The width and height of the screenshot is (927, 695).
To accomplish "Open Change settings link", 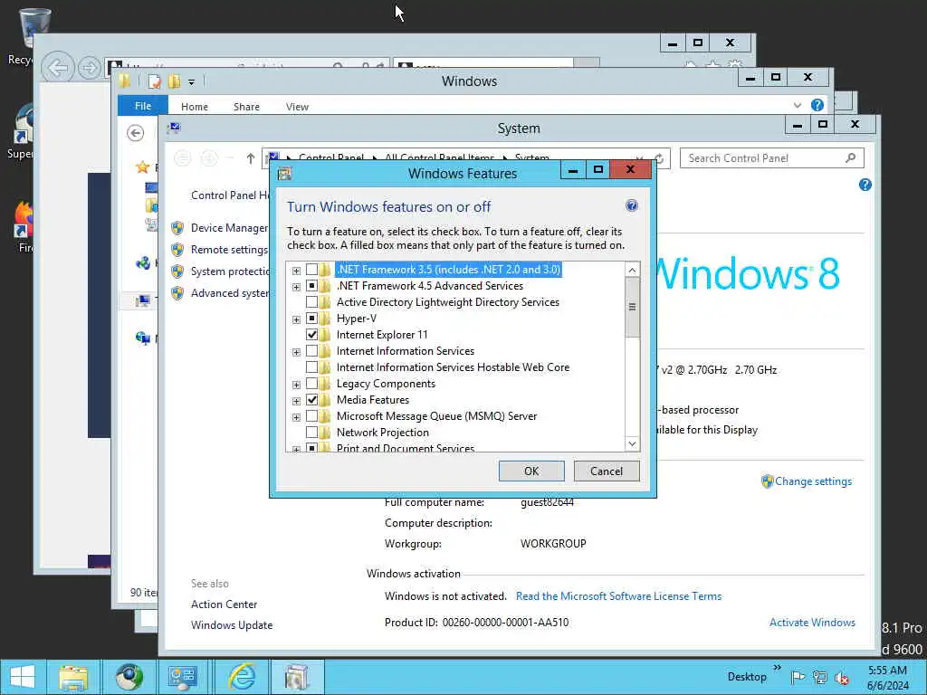I will pos(813,481).
